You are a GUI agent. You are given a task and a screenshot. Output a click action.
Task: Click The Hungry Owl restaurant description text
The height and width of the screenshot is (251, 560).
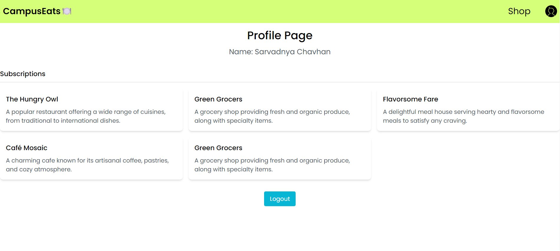(85, 116)
